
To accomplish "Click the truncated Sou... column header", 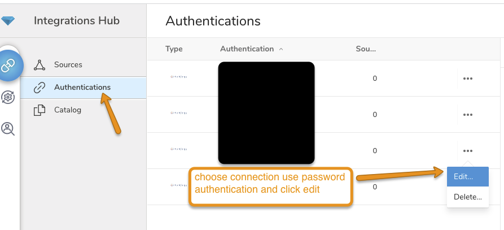I will point(365,49).
